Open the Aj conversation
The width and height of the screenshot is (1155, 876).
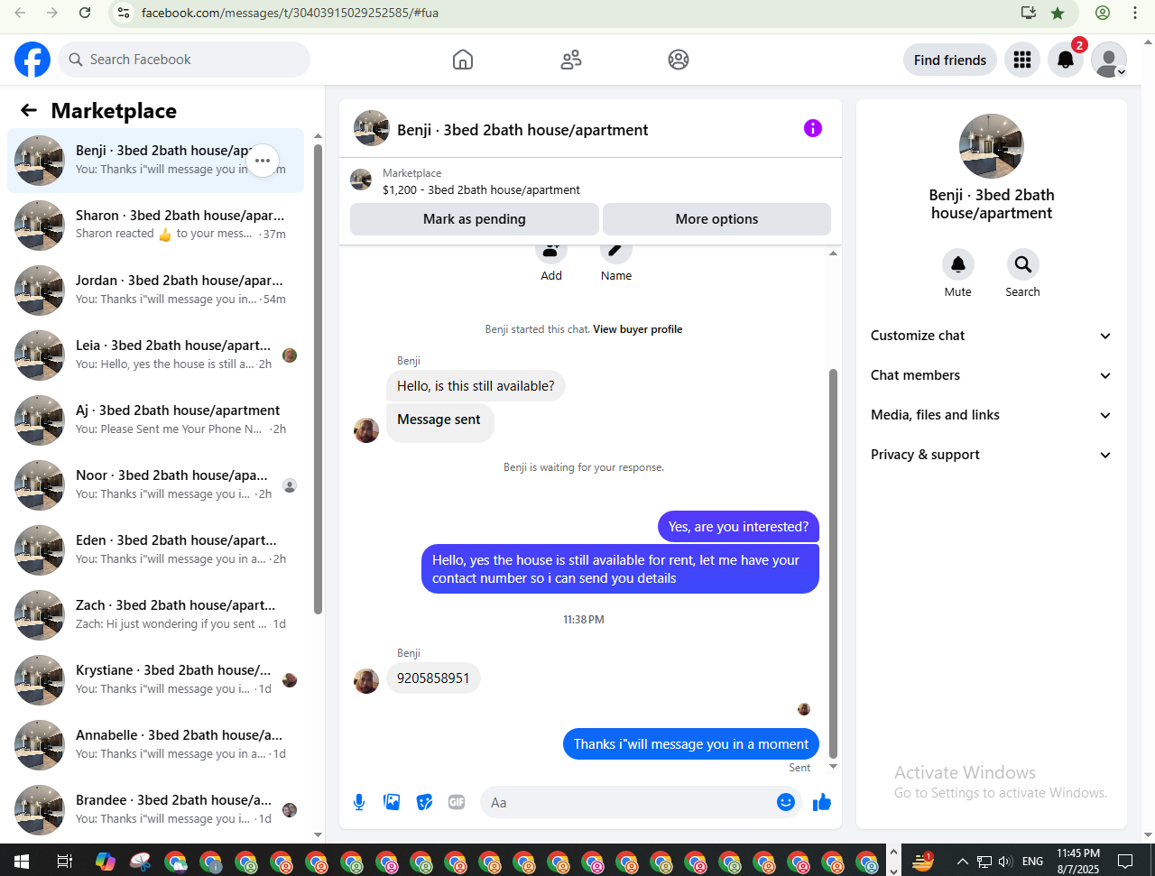pyautogui.click(x=156, y=420)
